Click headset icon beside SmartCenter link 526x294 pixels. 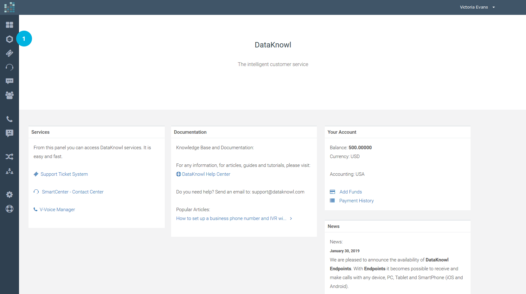[36, 192]
